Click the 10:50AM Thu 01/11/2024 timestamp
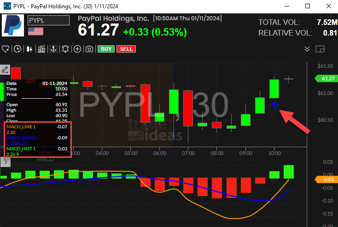338x227 pixels. pyautogui.click(x=187, y=18)
